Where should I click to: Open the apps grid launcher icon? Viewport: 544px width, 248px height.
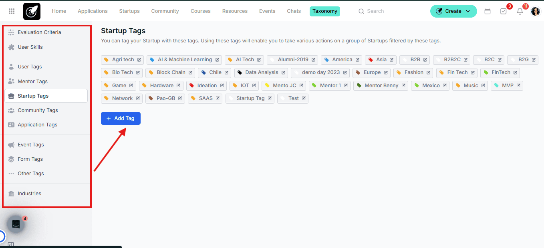point(12,11)
